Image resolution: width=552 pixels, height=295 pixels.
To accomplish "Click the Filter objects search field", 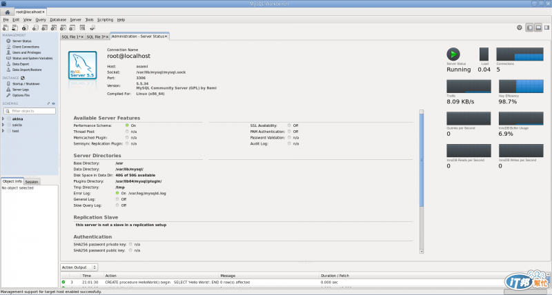I will coord(30,111).
